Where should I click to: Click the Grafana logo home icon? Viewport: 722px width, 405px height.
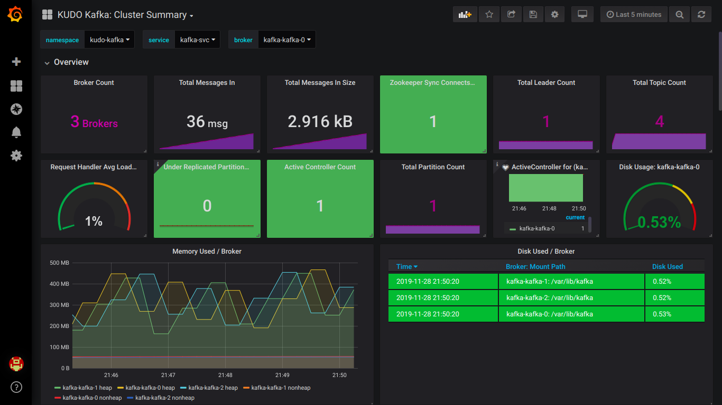tap(16, 15)
